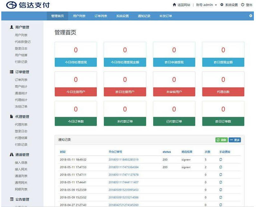Viewport: 258px width, 207px height.
Task: Click 登出 to log out
Action: (x=249, y=5)
